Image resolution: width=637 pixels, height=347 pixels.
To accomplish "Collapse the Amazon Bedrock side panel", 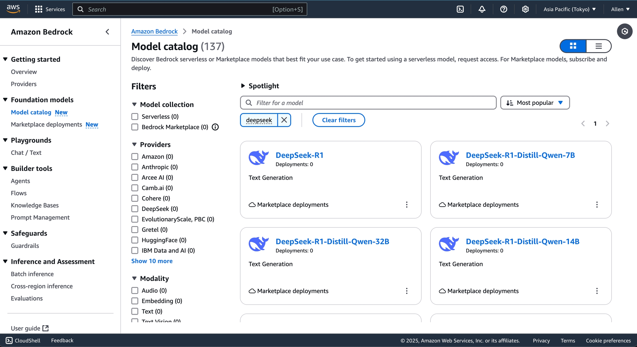I will click(x=108, y=32).
